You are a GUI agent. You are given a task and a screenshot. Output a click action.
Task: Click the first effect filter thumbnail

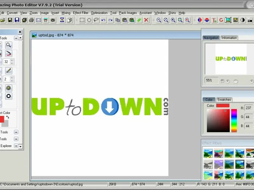(x=208, y=153)
